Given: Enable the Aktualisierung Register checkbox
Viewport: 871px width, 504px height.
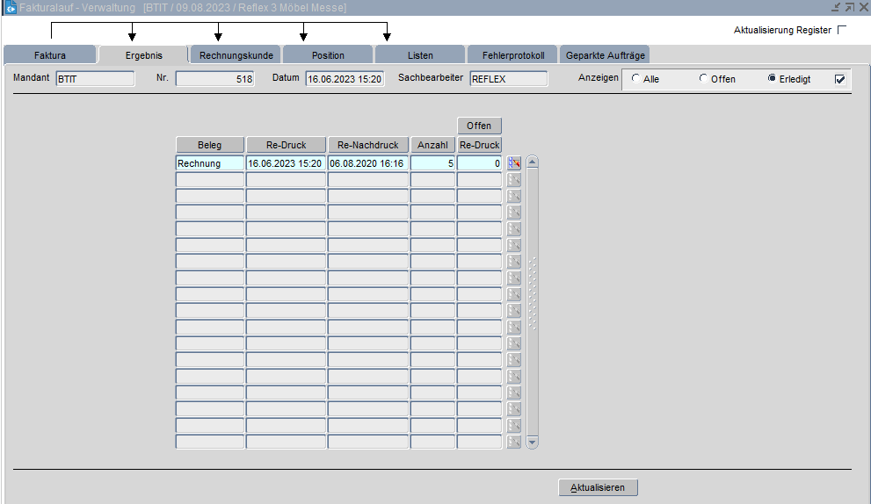Looking at the screenshot, I should click(842, 30).
